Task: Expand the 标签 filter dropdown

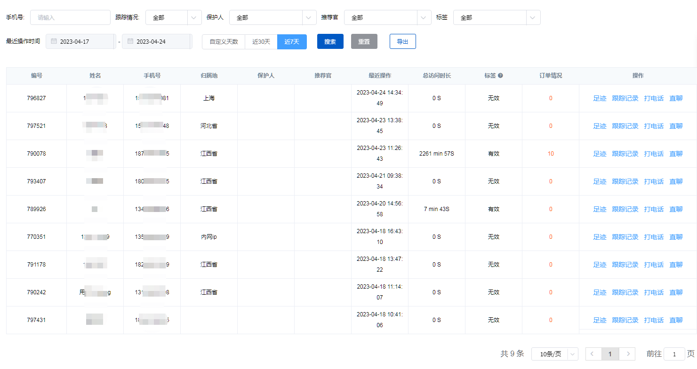Action: tap(497, 17)
